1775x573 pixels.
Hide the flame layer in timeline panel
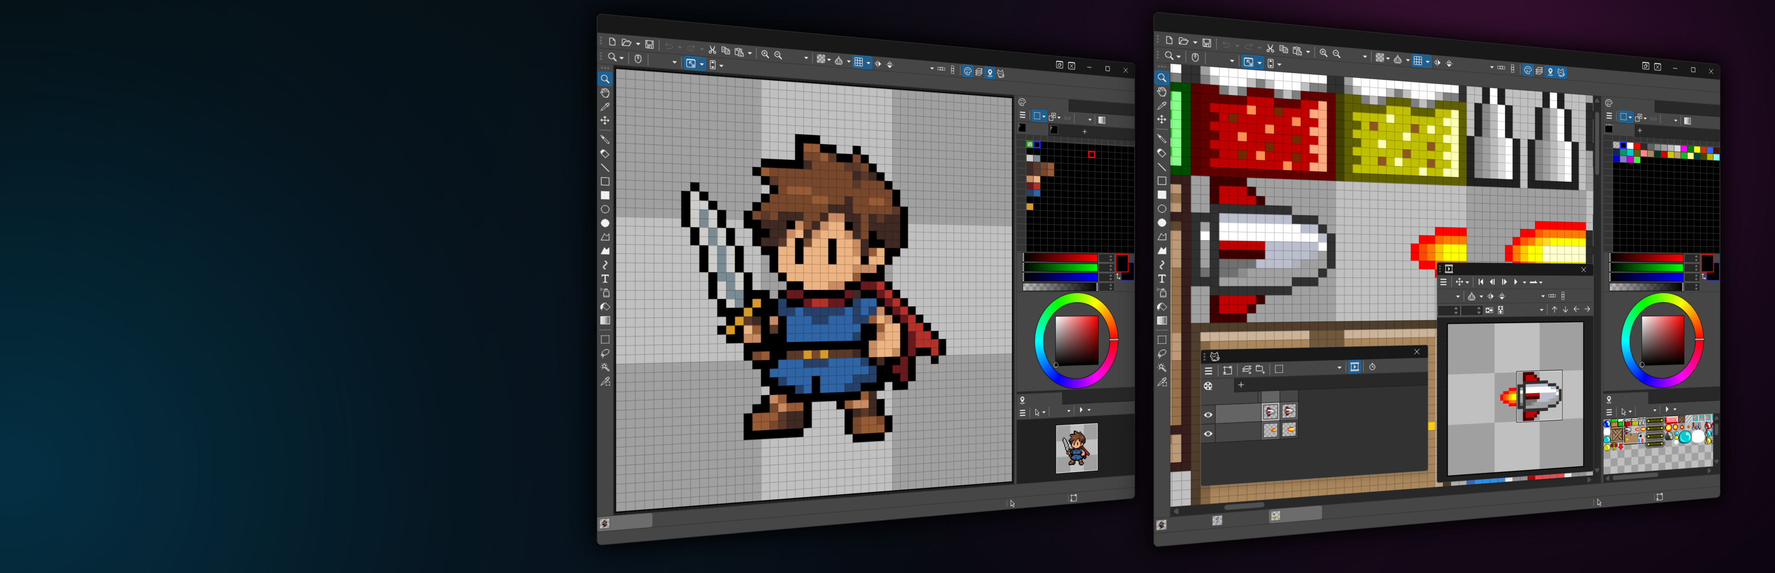coord(1208,433)
